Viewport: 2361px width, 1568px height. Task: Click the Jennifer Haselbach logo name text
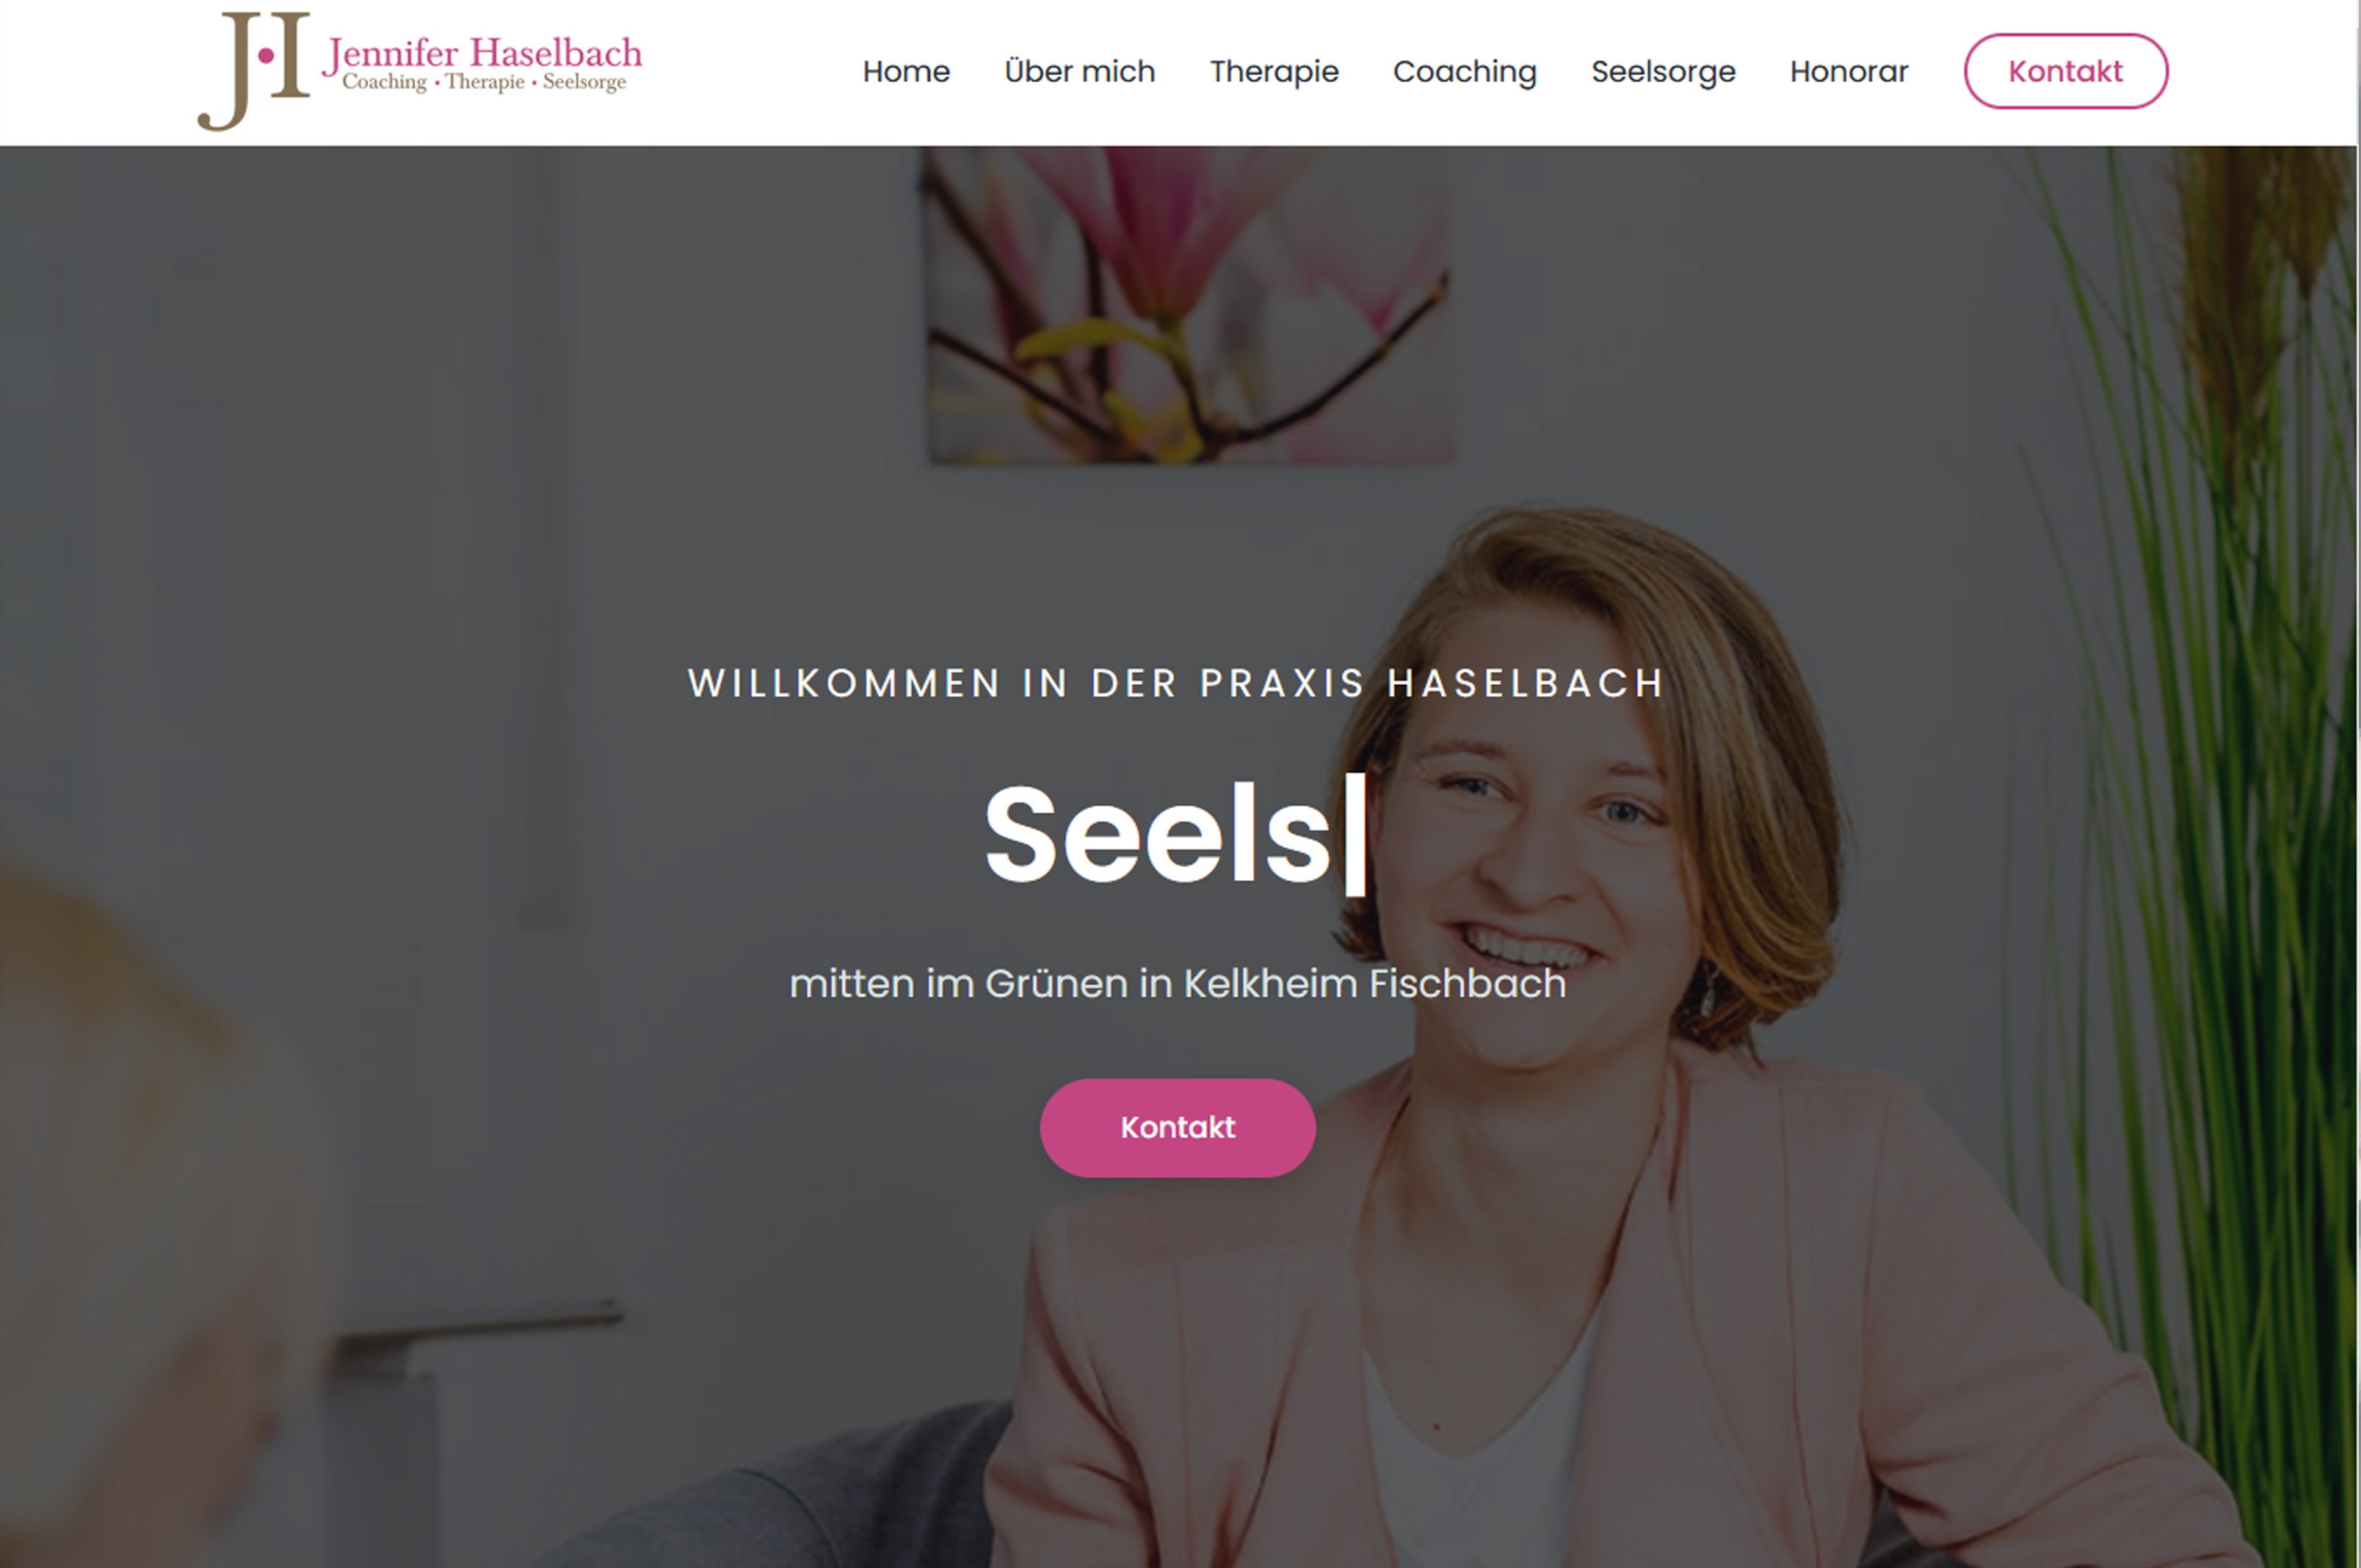click(482, 53)
